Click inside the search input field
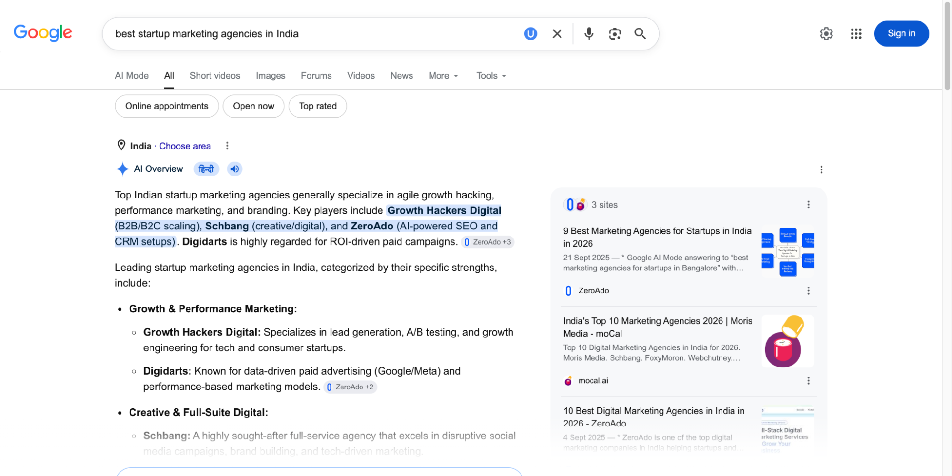 314,34
